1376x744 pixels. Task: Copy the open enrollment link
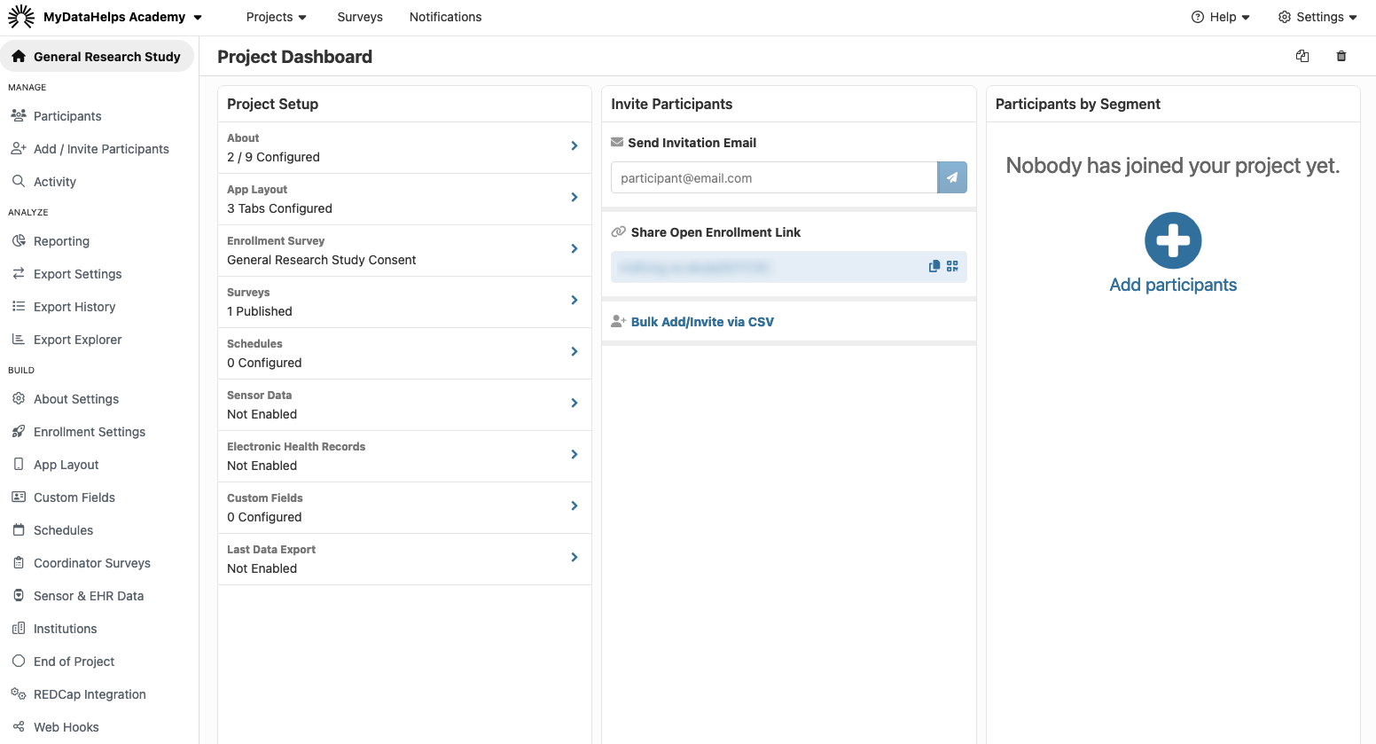[x=934, y=266]
